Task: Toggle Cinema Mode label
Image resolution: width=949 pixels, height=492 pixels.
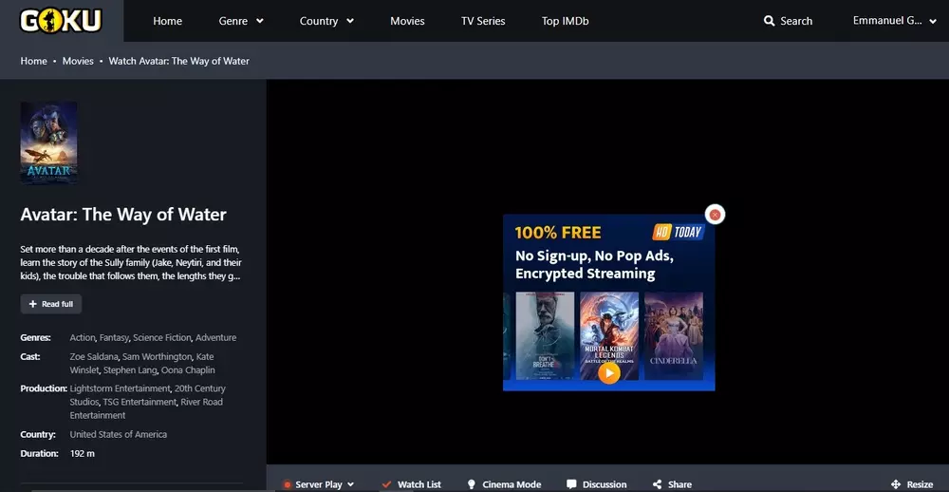Action: point(512,484)
